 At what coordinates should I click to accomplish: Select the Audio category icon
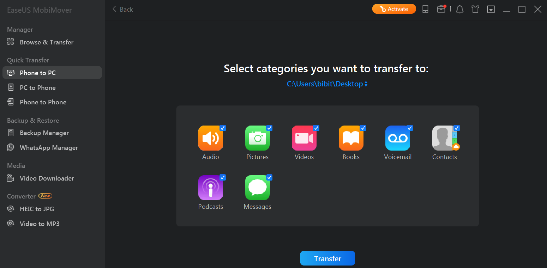click(x=211, y=138)
